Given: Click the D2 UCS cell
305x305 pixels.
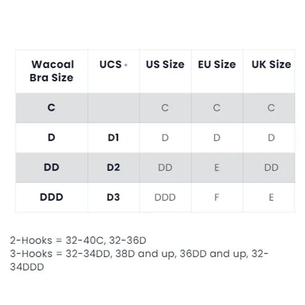Looking at the screenshot, I should coord(113,167).
